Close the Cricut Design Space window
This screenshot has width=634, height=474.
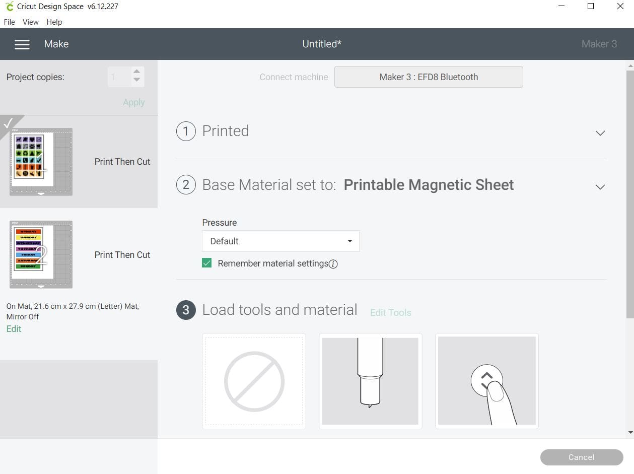click(620, 7)
